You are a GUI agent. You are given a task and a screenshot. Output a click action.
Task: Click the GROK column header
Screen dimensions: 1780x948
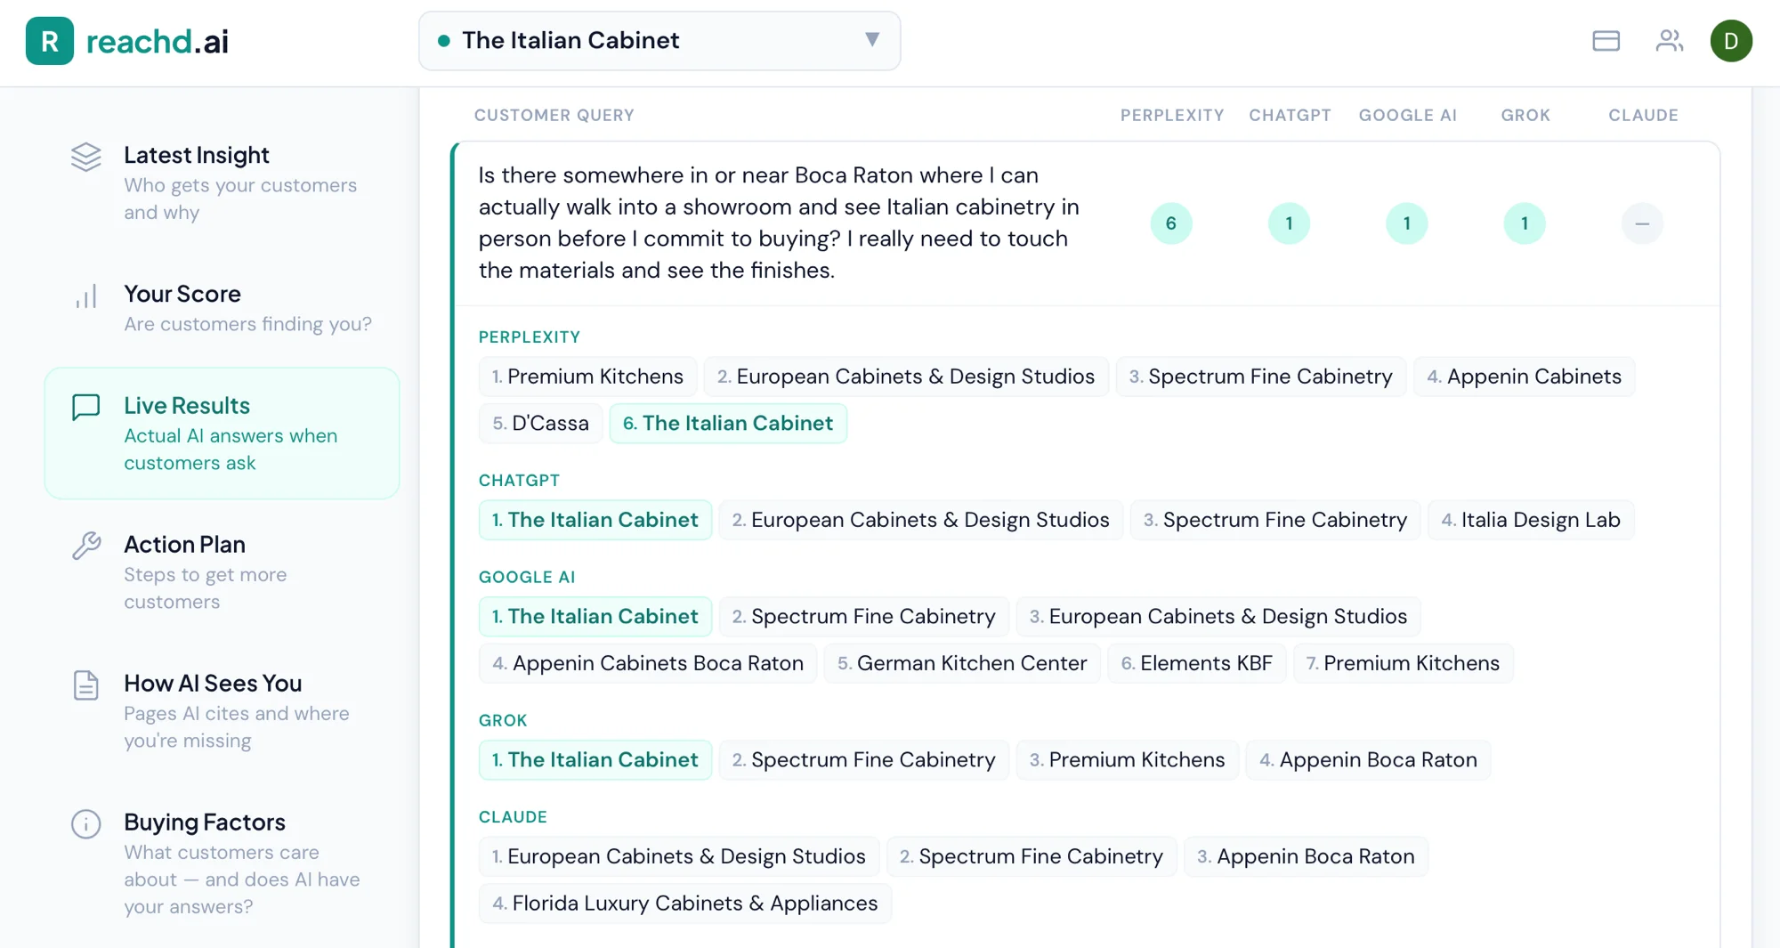(1525, 116)
